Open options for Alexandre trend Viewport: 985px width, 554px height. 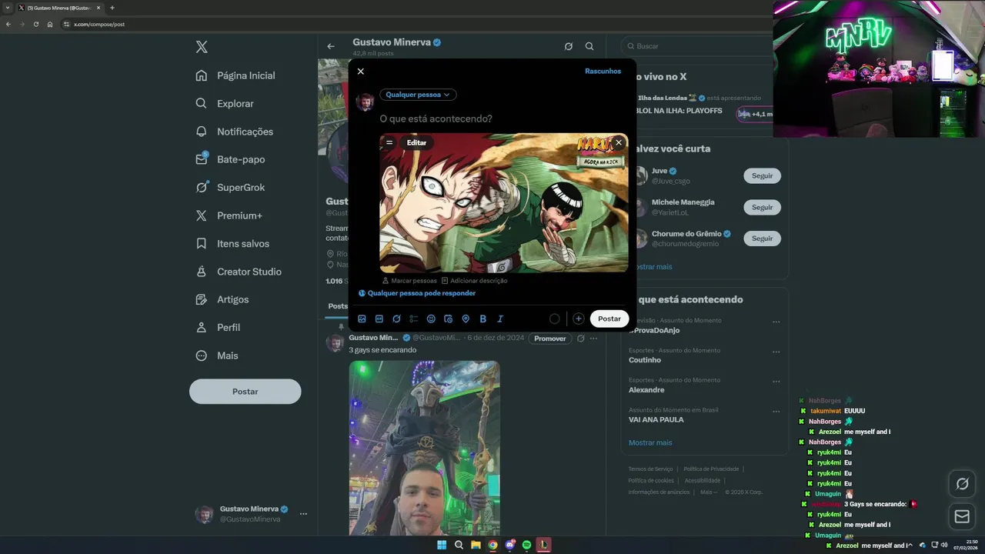[x=776, y=382]
